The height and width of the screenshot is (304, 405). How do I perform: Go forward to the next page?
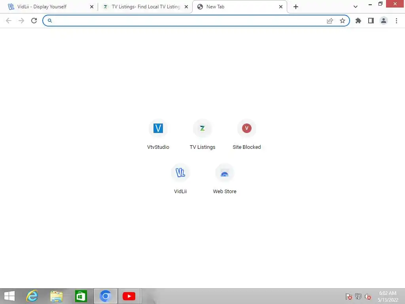coord(21,21)
